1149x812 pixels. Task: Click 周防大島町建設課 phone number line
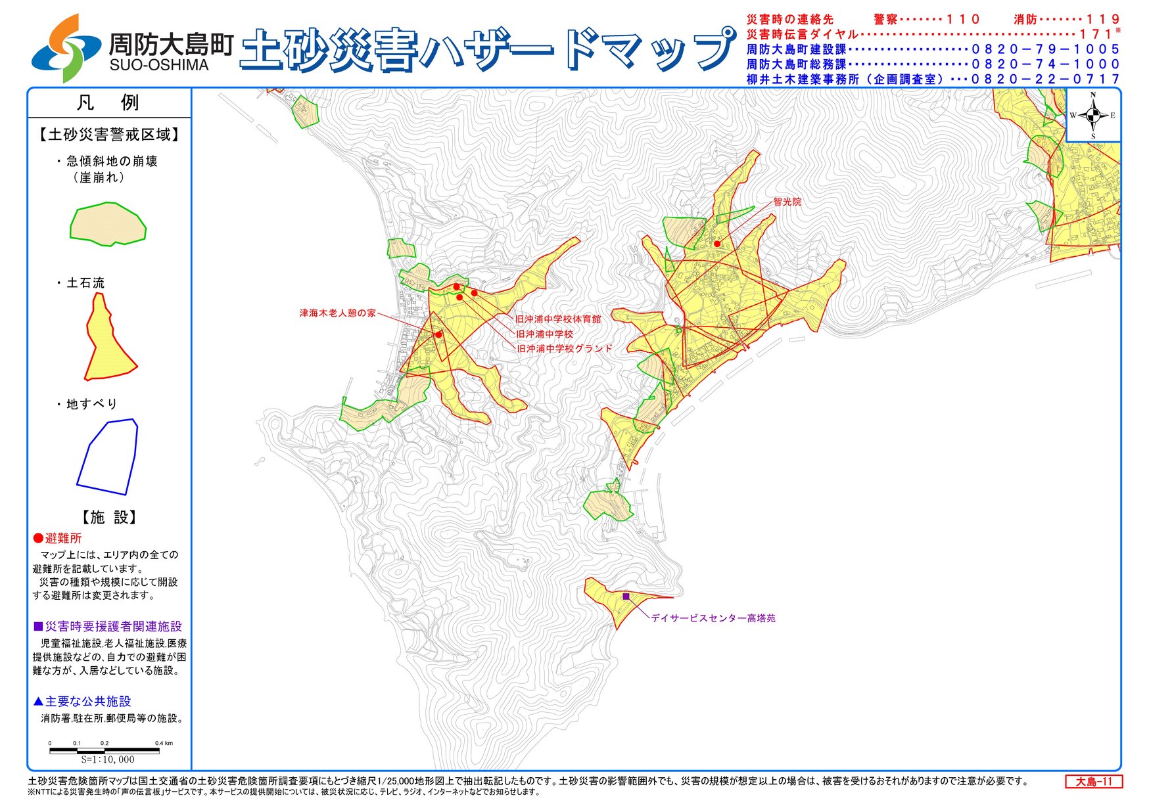(x=933, y=49)
